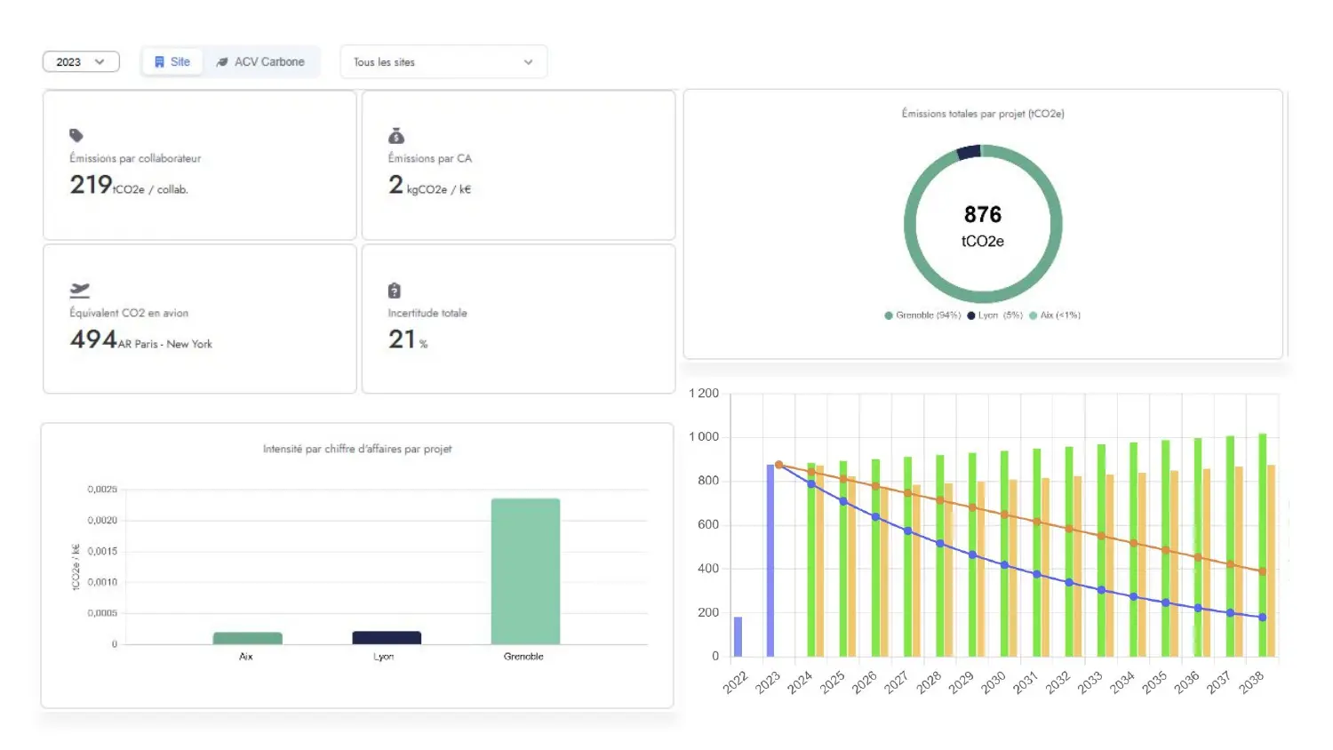Click the dark navy Lyon segment of donut
The width and height of the screenshot is (1333, 750).
pyautogui.click(x=969, y=152)
